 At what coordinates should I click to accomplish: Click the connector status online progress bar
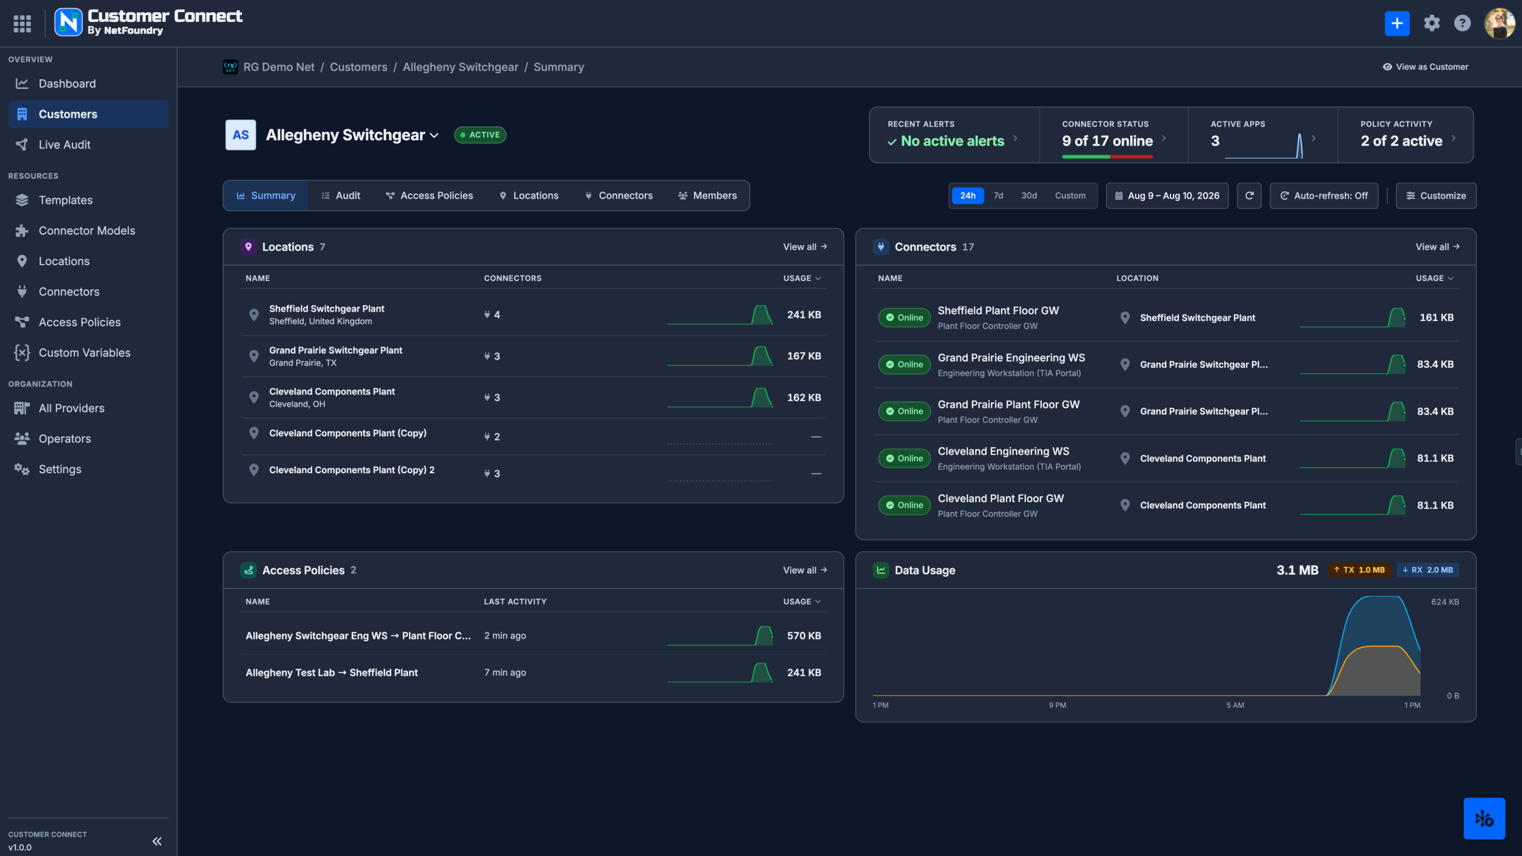pos(1108,156)
